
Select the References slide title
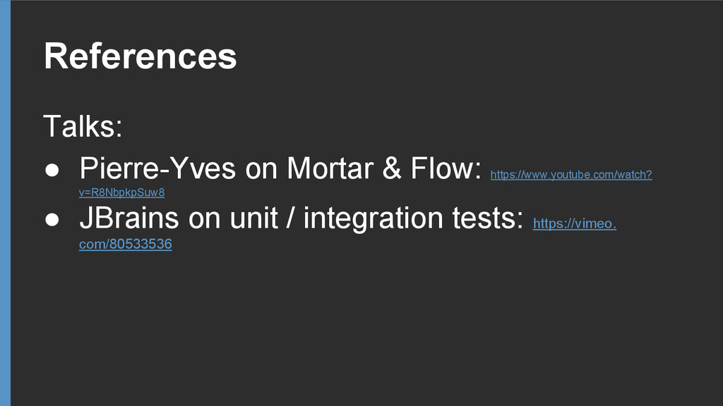tap(140, 56)
